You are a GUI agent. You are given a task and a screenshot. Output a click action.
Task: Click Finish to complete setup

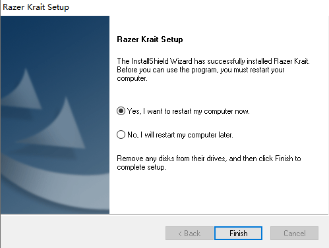pyautogui.click(x=238, y=233)
